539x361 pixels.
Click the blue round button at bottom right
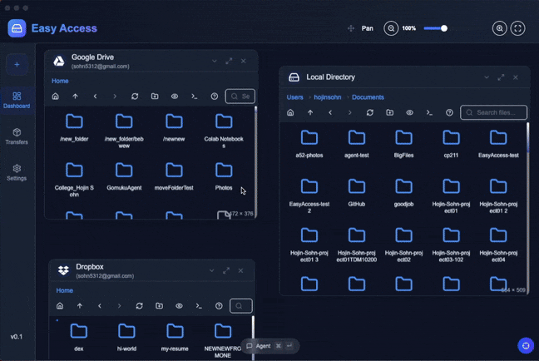[526, 345]
